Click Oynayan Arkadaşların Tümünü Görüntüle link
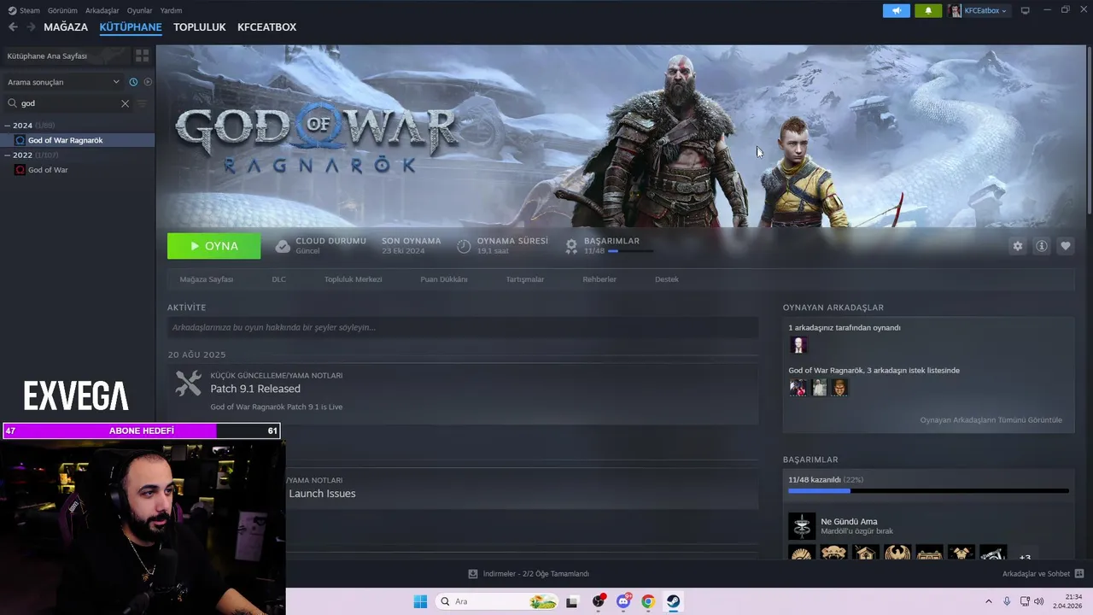Screen dimensions: 1093x615 (x=991, y=420)
